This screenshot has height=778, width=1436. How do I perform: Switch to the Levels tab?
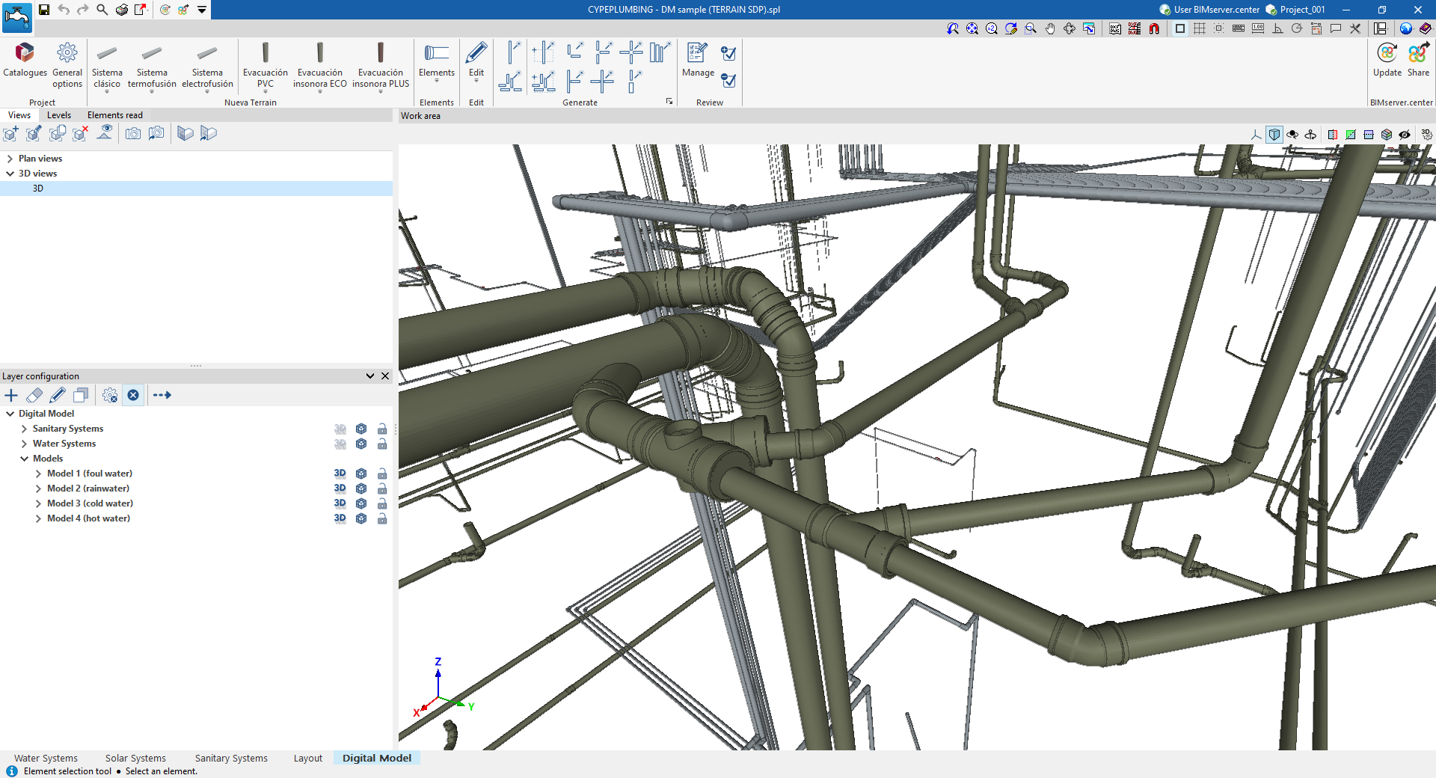click(x=58, y=115)
